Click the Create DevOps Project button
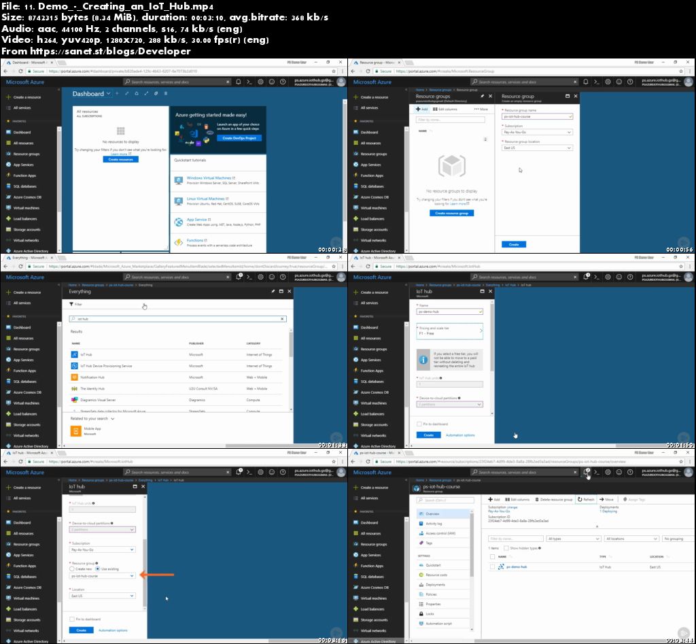This screenshot has height=644, width=696. (x=239, y=138)
